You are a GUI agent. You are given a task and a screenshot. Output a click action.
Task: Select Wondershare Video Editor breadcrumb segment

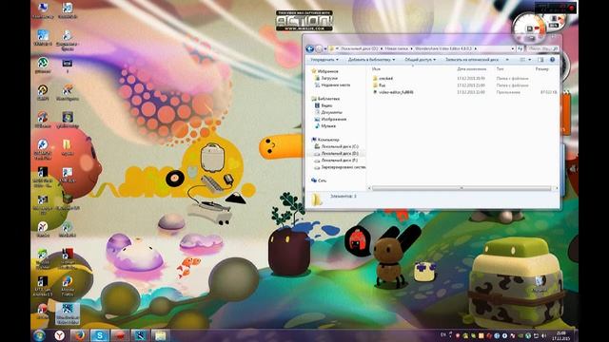pyautogui.click(x=443, y=48)
